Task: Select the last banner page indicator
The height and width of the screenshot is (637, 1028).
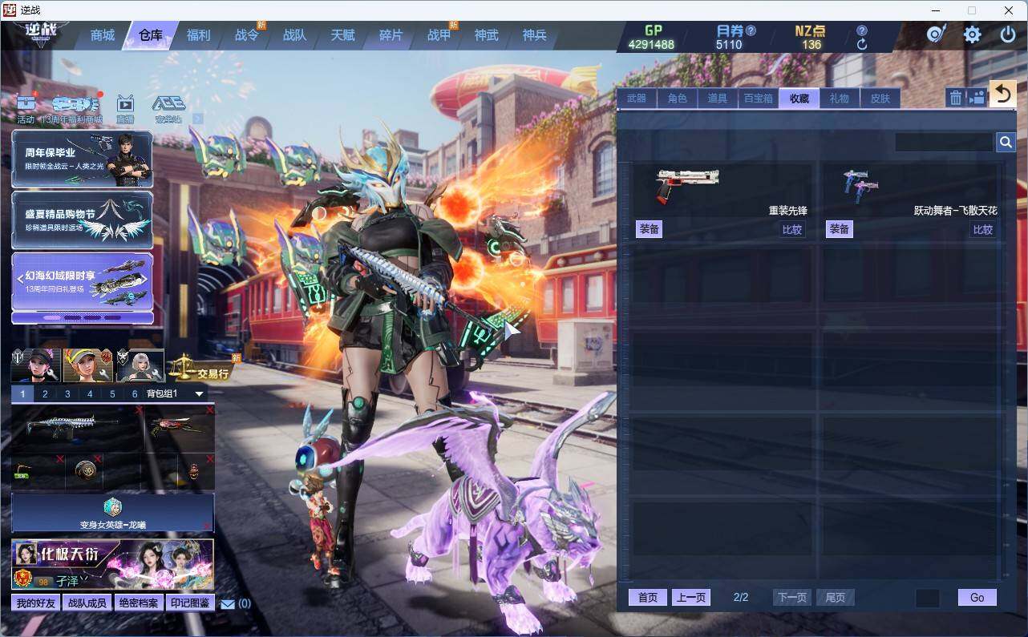Action: [114, 318]
